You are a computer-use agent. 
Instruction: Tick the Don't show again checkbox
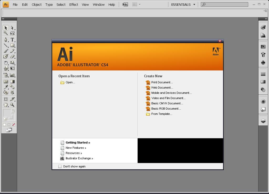pos(60,166)
